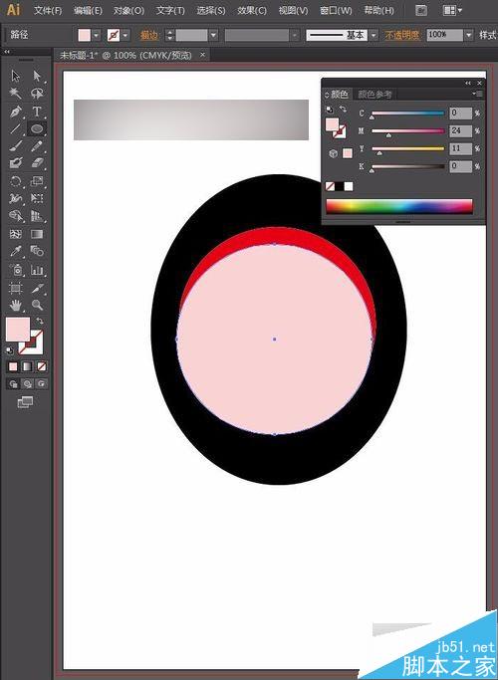Select the Blend tool
498x680 pixels.
[x=37, y=251]
